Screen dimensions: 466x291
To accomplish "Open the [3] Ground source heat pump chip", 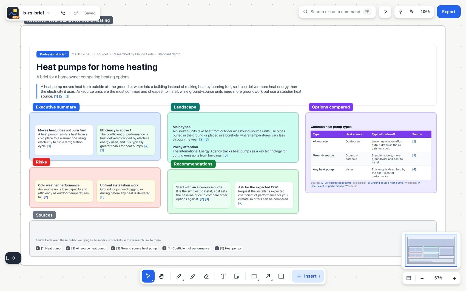I will coord(134,248).
